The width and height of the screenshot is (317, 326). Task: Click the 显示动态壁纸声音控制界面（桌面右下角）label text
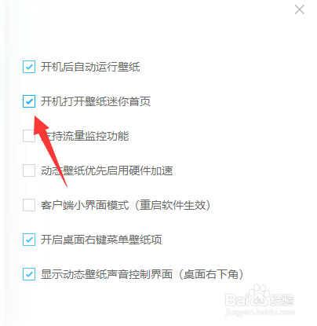pyautogui.click(x=142, y=274)
